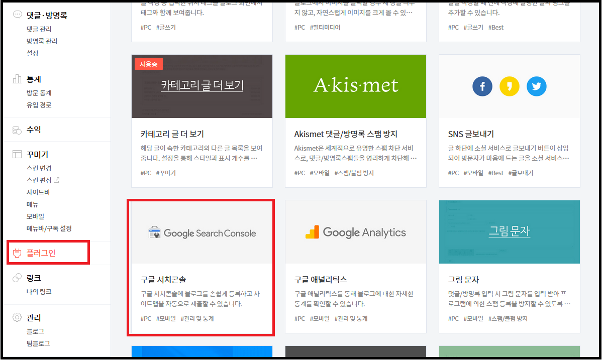Open 방문 통계 in the sidebar
The width and height of the screenshot is (602, 360).
(39, 93)
